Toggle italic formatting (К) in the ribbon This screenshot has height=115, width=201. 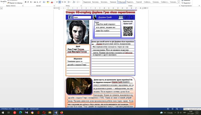(28, 2)
